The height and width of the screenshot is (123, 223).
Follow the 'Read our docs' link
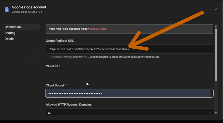pos(98,29)
